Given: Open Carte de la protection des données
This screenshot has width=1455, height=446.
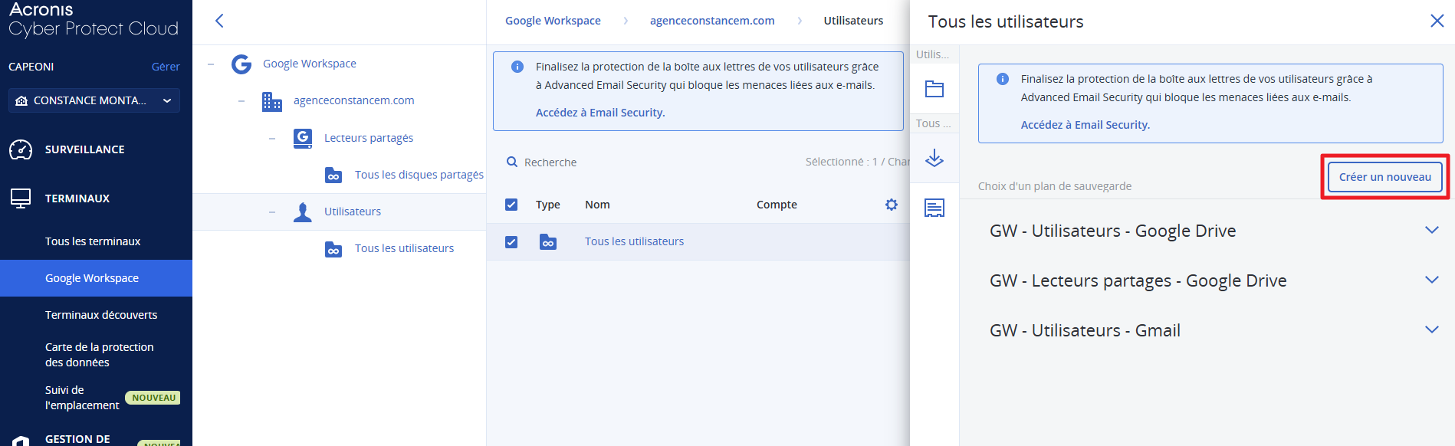Looking at the screenshot, I should (x=100, y=355).
